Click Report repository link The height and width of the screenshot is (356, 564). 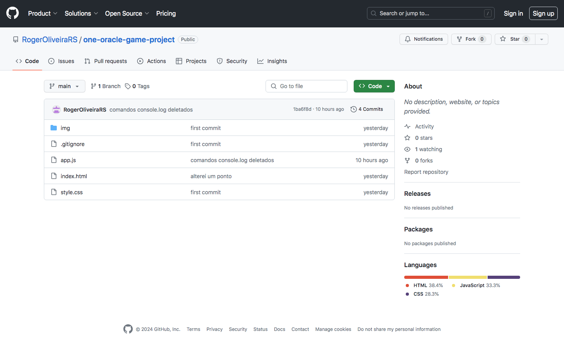[x=426, y=172]
